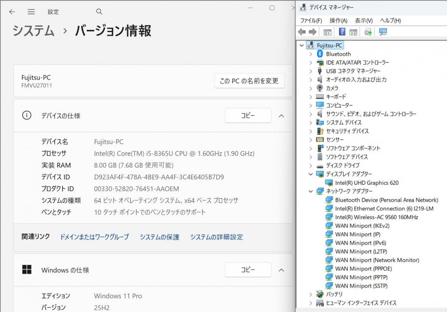
Task: Collapse the ディスプレイ アダプター category
Action: [311, 174]
